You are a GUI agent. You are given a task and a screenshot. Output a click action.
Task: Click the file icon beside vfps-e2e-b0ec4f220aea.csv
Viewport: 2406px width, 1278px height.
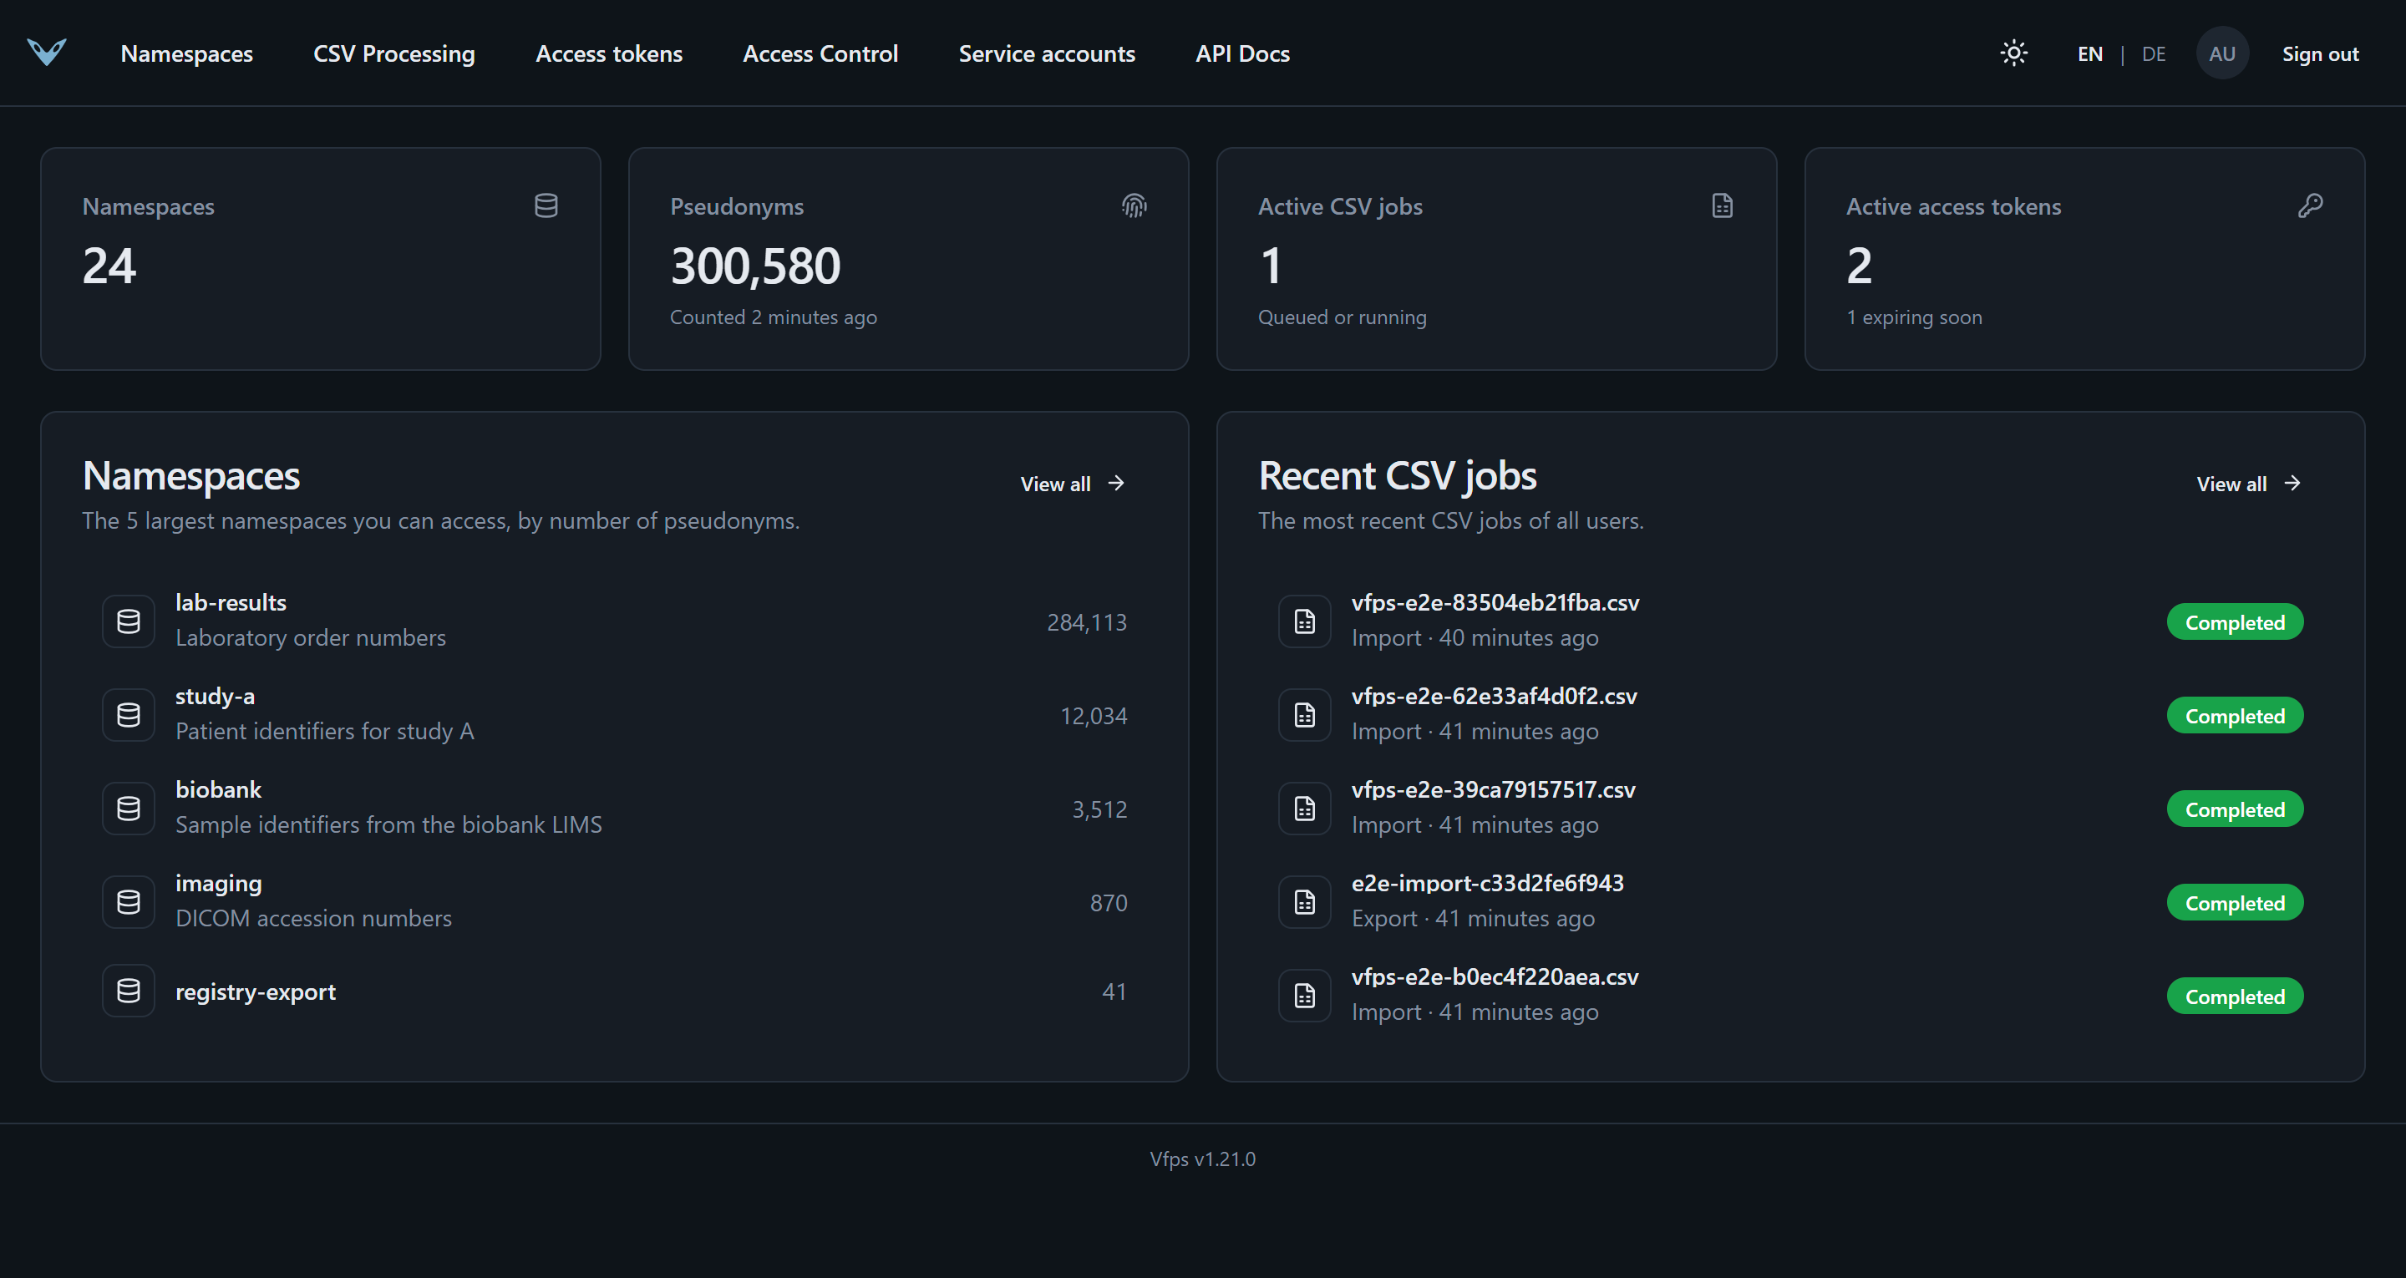coord(1305,995)
